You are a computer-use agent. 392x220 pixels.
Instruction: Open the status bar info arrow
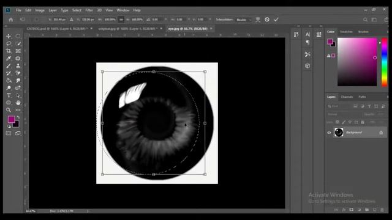tap(88, 211)
